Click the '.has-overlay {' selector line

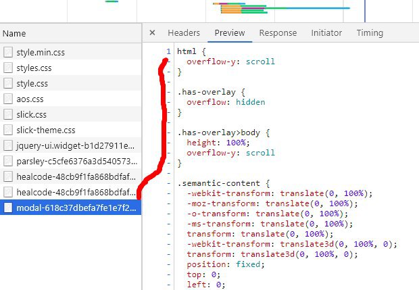coord(211,92)
